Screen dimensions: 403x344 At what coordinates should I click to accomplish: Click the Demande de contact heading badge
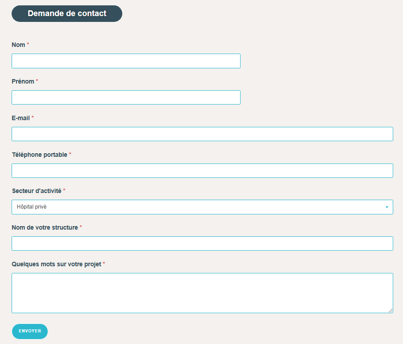coord(67,14)
